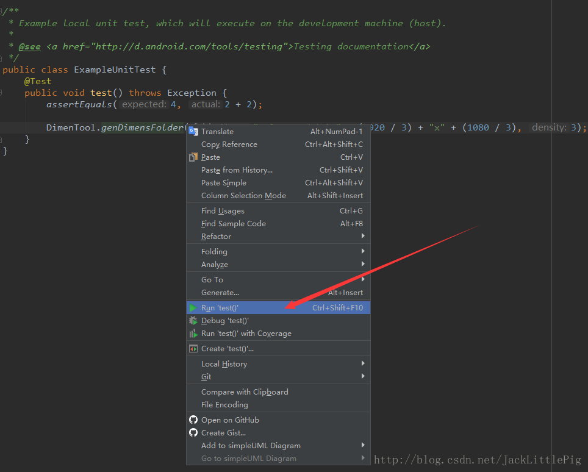This screenshot has width=588, height=472.
Task: Select Compare with Clipboard
Action: coord(278,392)
